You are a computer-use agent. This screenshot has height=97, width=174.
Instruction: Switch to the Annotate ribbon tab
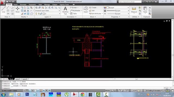pos(23,5)
